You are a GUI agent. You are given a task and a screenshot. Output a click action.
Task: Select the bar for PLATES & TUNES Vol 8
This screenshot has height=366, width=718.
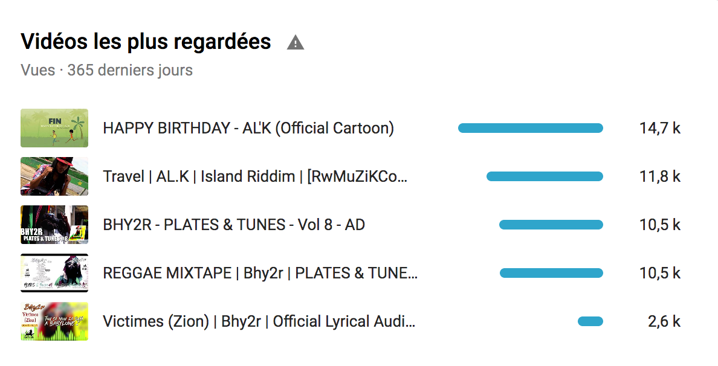551,225
